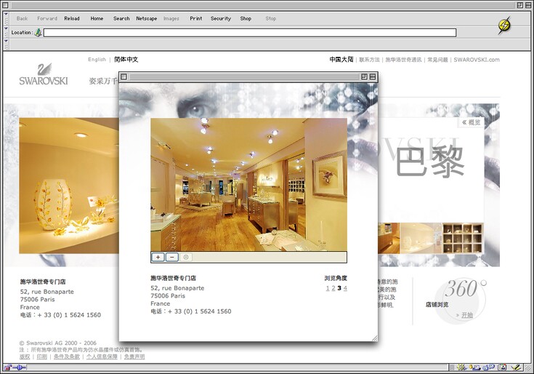The width and height of the screenshot is (534, 374).
Task: Go back to the 概览 overview
Action: [472, 122]
